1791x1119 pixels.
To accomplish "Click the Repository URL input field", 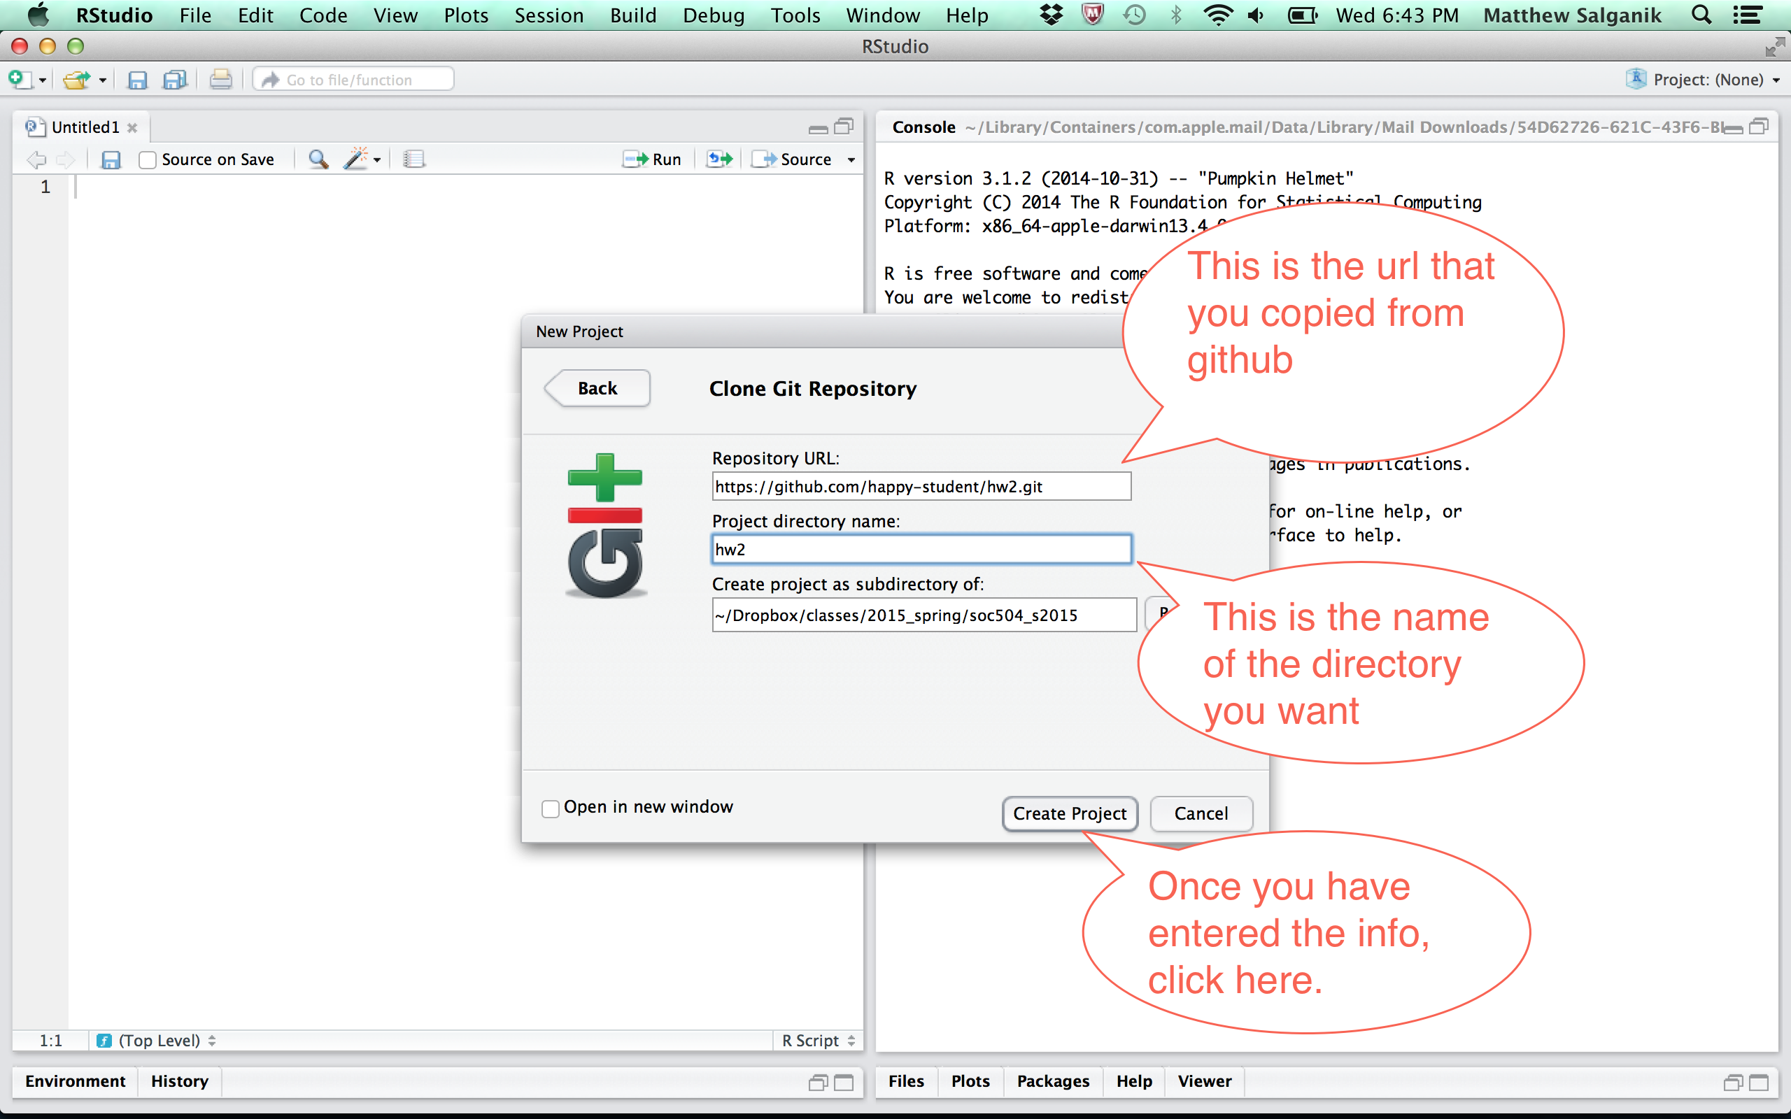I will 921,486.
